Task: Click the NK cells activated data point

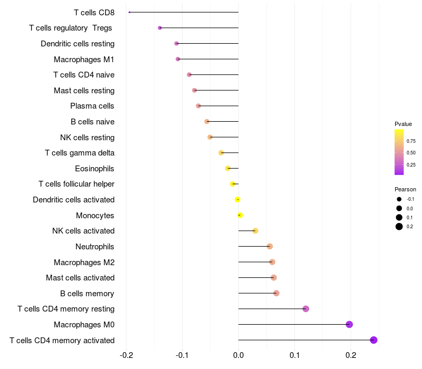Action: tap(255, 231)
